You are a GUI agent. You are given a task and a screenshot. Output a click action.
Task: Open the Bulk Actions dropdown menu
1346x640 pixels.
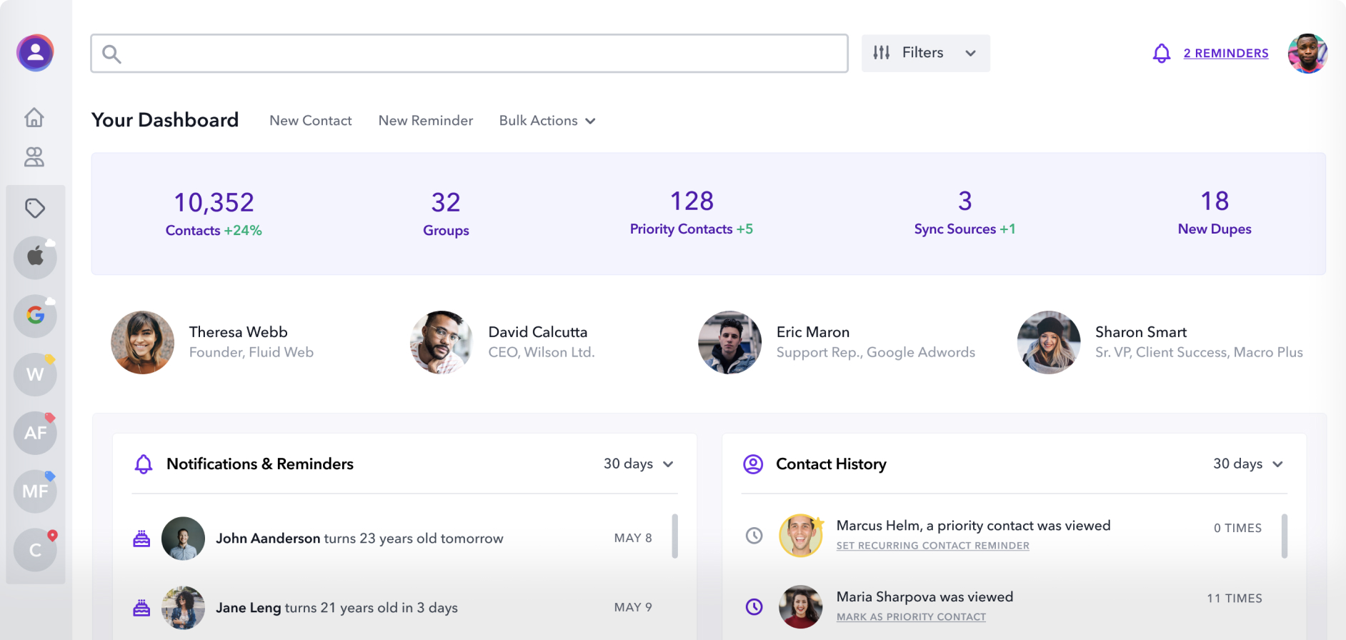[x=547, y=121]
